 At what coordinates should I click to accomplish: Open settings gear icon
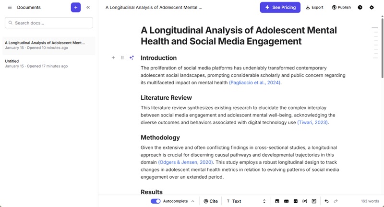372,8
